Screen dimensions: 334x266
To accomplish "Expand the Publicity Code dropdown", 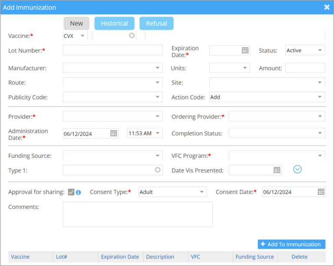I will click(113, 97).
